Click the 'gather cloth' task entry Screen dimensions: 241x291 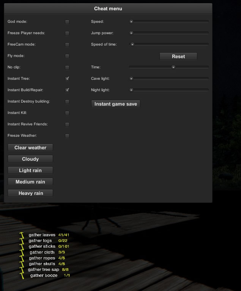point(42,252)
